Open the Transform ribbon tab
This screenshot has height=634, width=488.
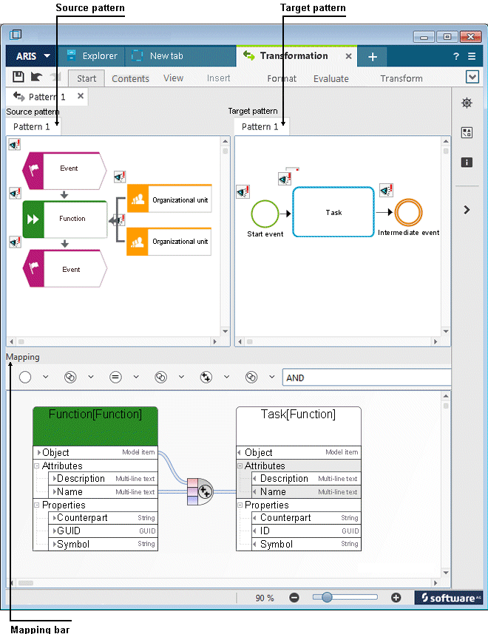pos(401,78)
